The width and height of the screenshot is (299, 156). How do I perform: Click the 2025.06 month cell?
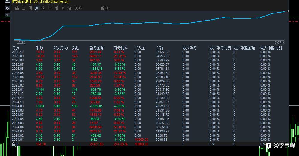click(x=18, y=69)
